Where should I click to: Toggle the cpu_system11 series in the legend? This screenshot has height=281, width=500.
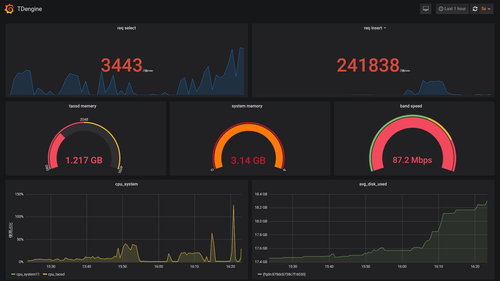pos(28,274)
